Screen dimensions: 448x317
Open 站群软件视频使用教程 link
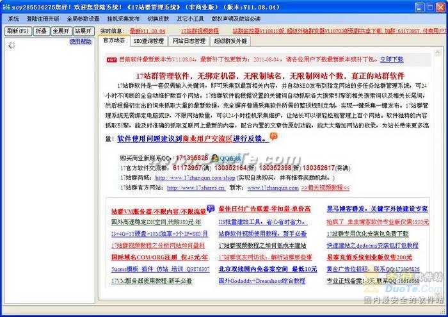(262, 234)
